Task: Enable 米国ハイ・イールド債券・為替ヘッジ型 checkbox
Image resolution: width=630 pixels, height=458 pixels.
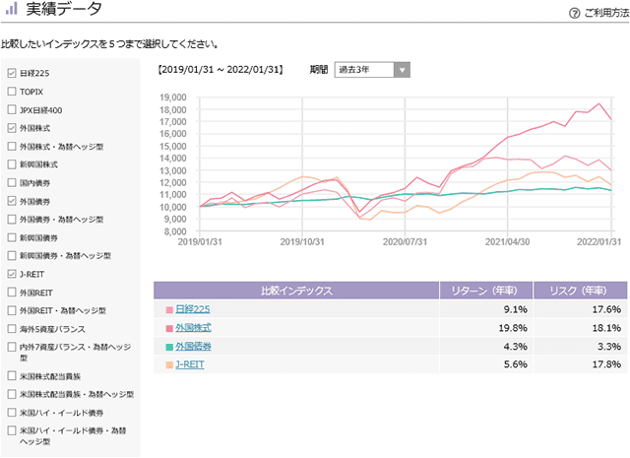Action: (x=12, y=430)
